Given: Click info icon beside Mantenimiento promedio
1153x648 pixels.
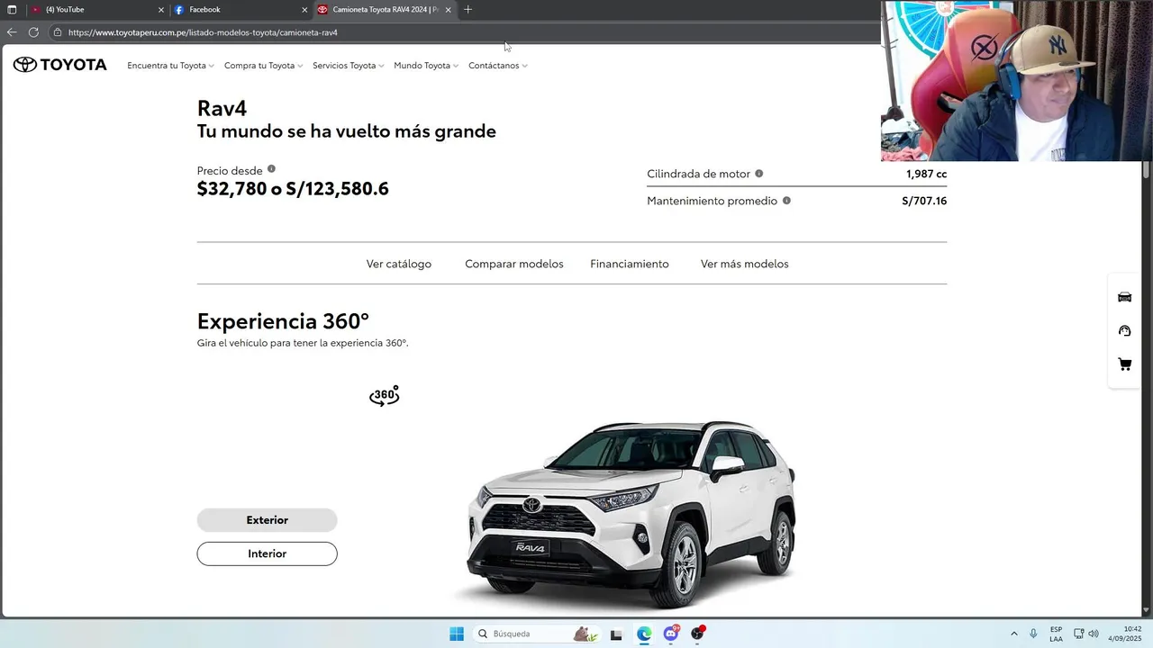Looking at the screenshot, I should click(786, 201).
